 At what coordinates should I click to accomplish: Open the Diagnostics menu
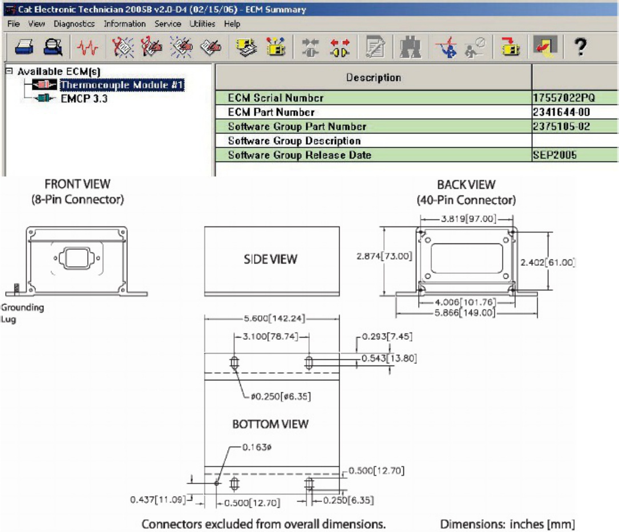click(x=74, y=24)
